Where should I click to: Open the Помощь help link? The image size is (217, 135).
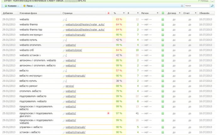tap(203, 1)
